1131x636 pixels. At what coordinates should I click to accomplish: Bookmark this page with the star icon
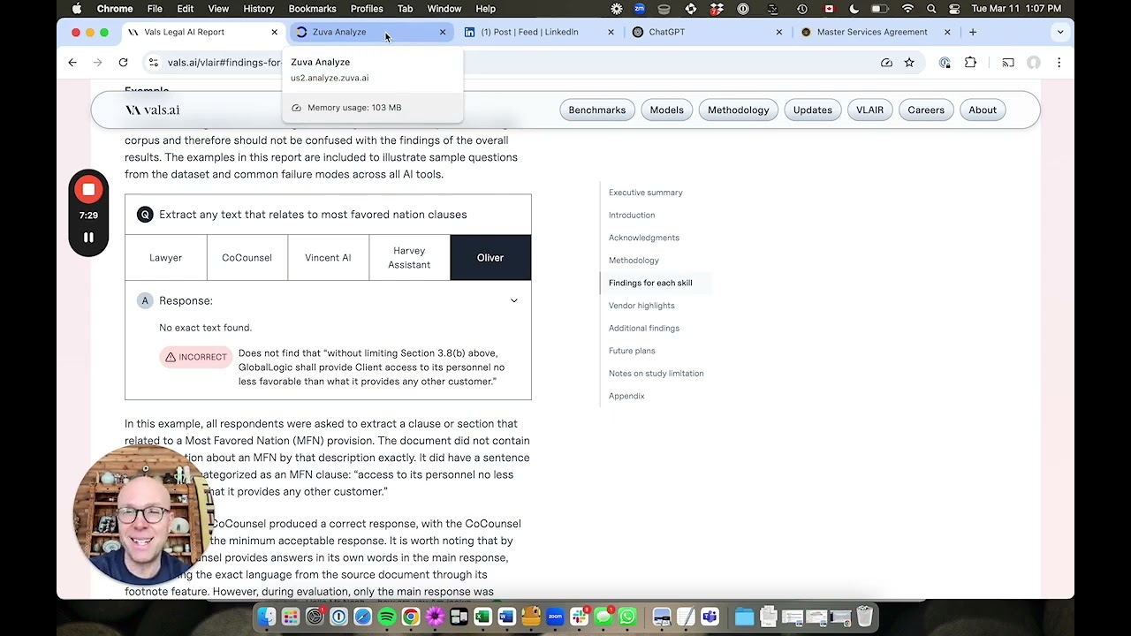click(x=909, y=63)
